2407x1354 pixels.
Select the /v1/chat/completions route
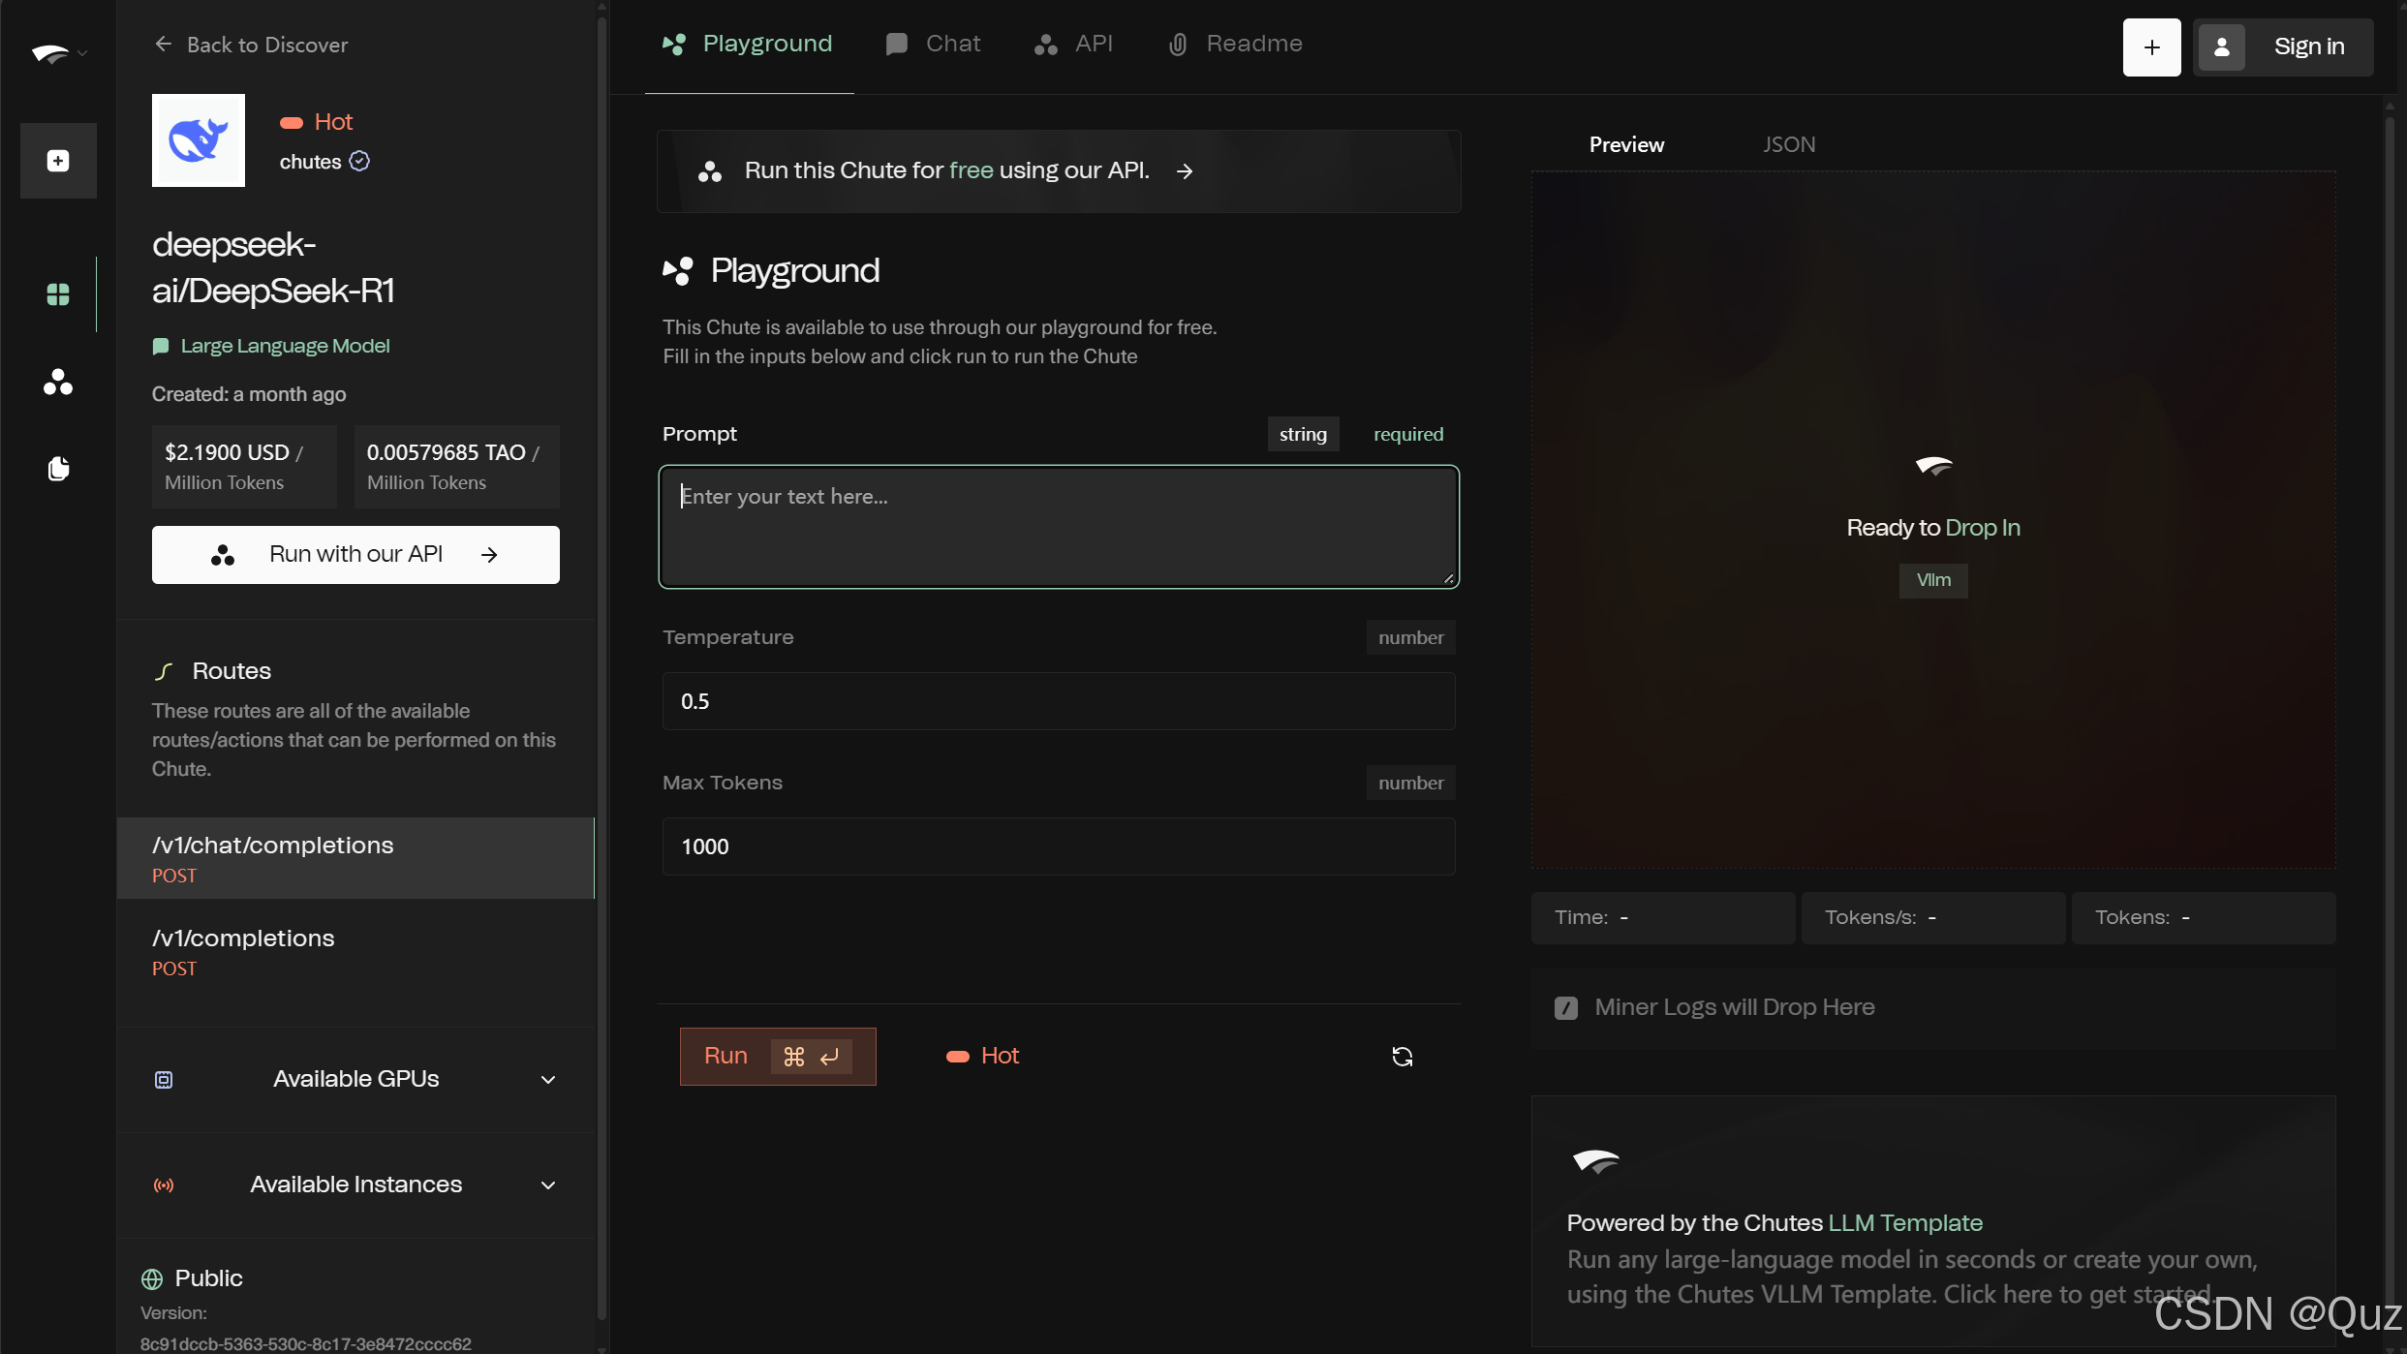tap(355, 858)
